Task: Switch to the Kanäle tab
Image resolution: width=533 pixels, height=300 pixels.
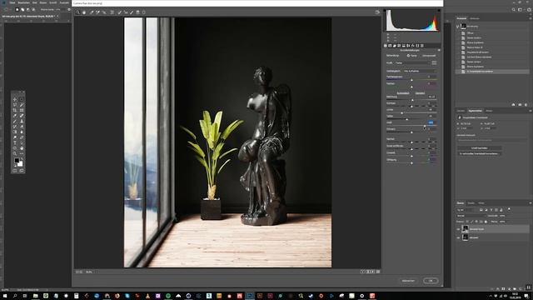Action: [x=471, y=203]
